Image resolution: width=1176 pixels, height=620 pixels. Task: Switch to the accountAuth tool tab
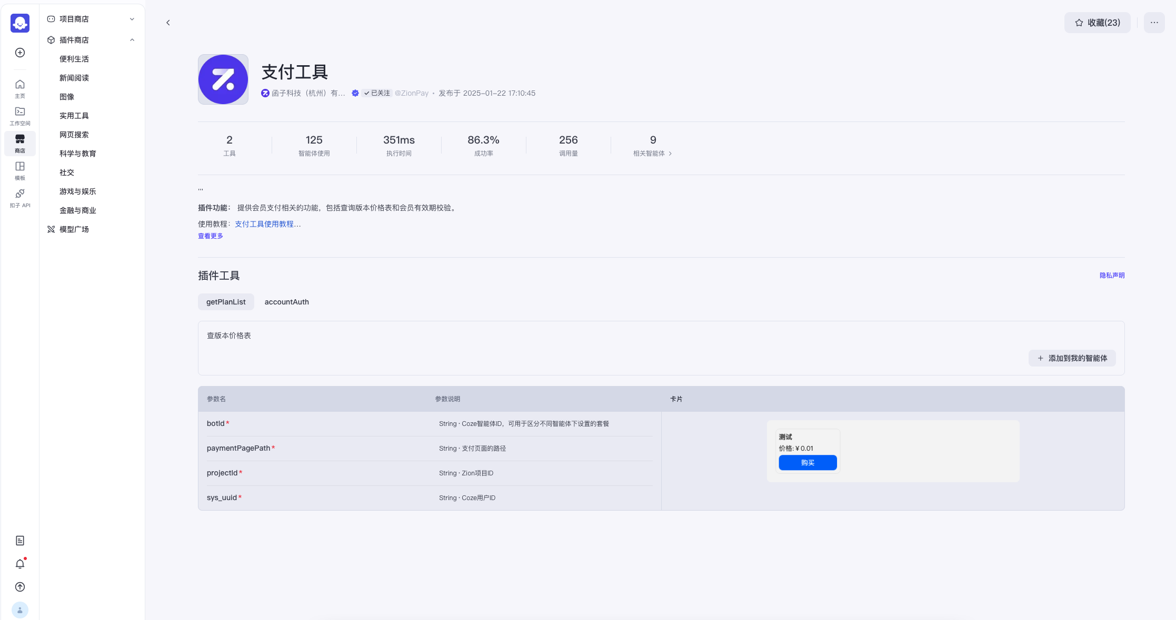286,302
